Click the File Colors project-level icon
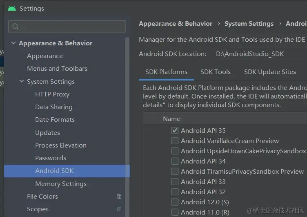 119,196
